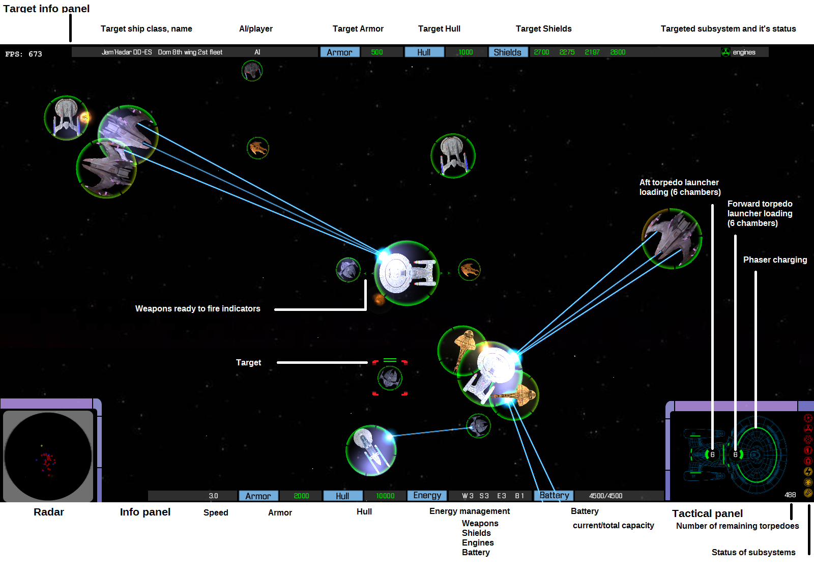Click the red starburst subsystem status icon
Image resolution: width=814 pixels, height=573 pixels.
[808, 418]
